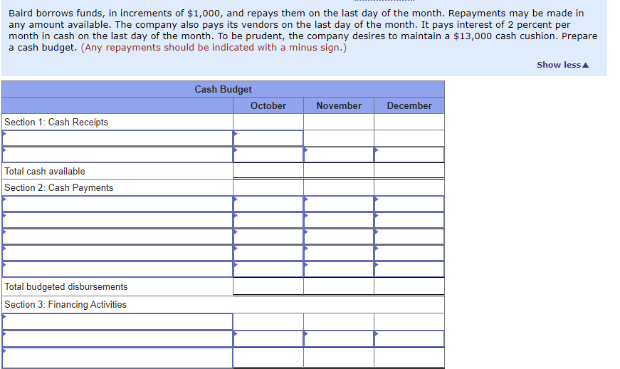Open the first label dropdown under Cash Payments
This screenshot has width=620, height=369.
point(117,204)
